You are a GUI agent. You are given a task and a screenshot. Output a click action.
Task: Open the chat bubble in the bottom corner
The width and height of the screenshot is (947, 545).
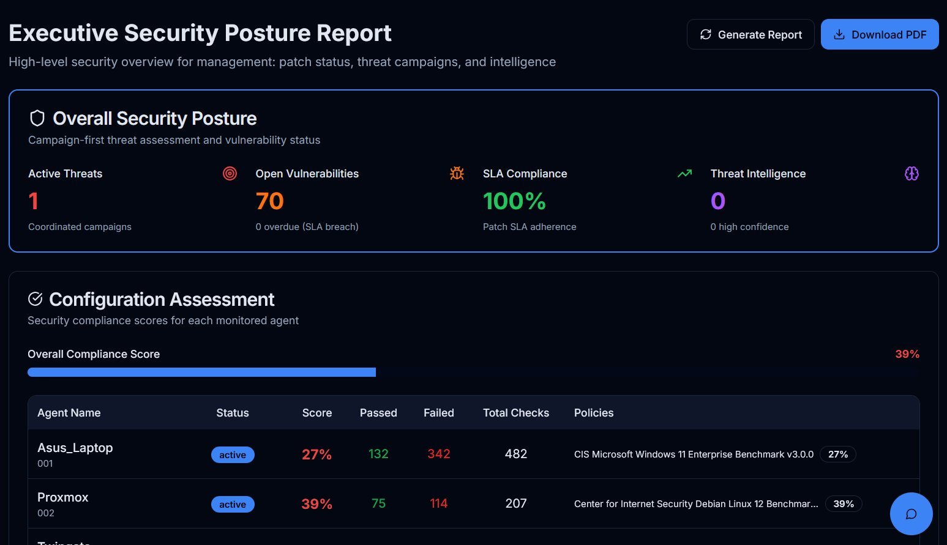(911, 514)
